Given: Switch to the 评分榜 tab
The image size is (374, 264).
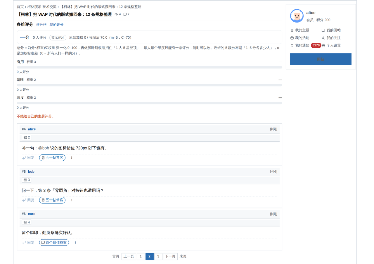Looking at the screenshot, I should coord(41,25).
